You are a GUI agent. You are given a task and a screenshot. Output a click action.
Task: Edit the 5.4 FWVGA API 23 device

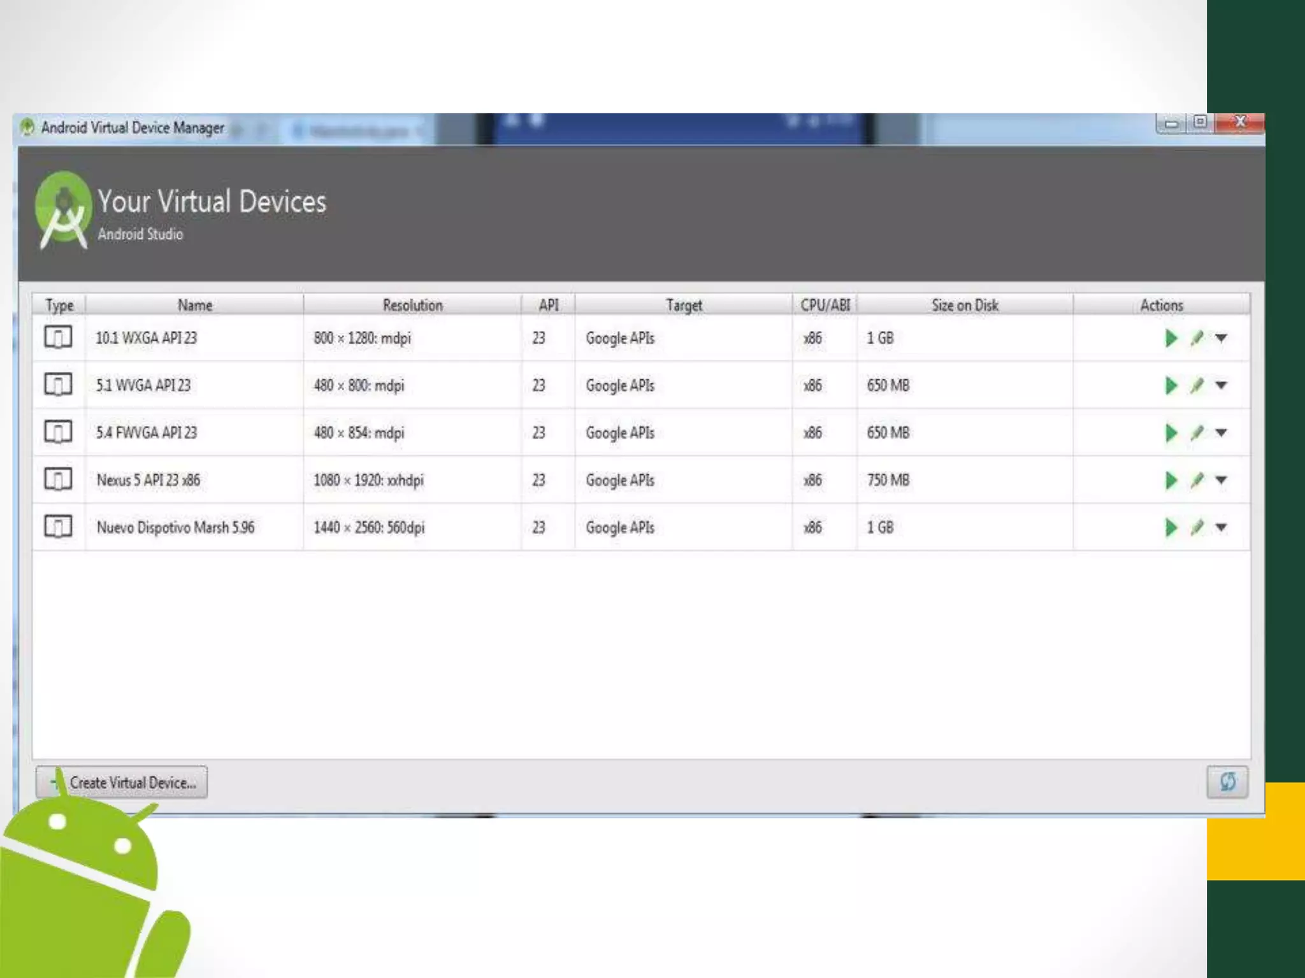coord(1197,433)
